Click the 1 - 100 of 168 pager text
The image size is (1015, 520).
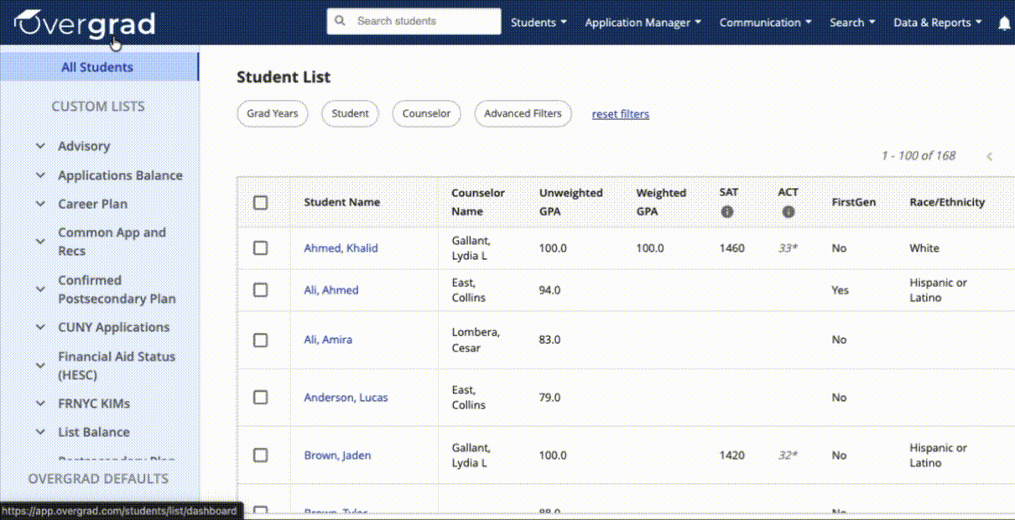[x=918, y=156]
